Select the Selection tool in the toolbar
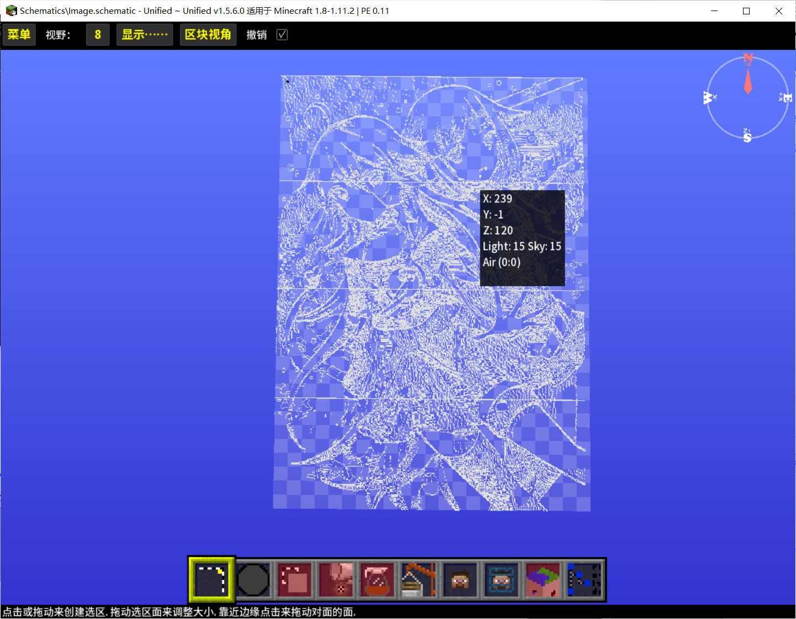This screenshot has height=619, width=796. pyautogui.click(x=211, y=579)
